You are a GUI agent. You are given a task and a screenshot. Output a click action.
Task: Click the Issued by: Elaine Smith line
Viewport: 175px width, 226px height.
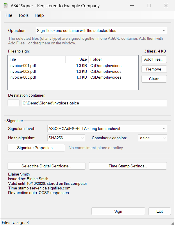(28, 179)
